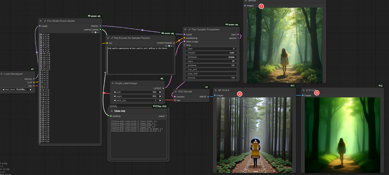This screenshot has width=389, height=175.
Task: Click the patched_blocks output connector
Action: click(101, 30)
